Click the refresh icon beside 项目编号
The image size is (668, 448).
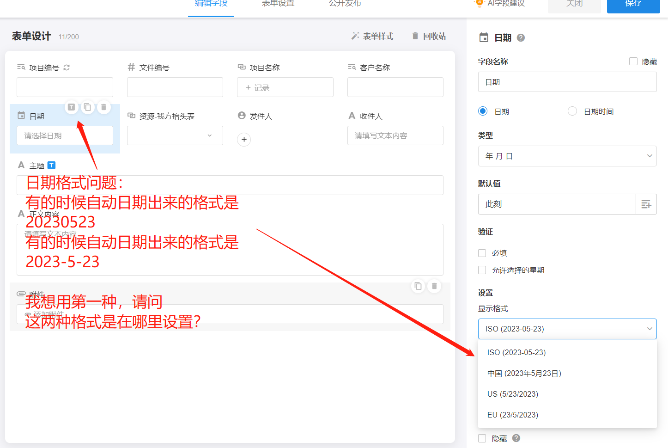66,67
